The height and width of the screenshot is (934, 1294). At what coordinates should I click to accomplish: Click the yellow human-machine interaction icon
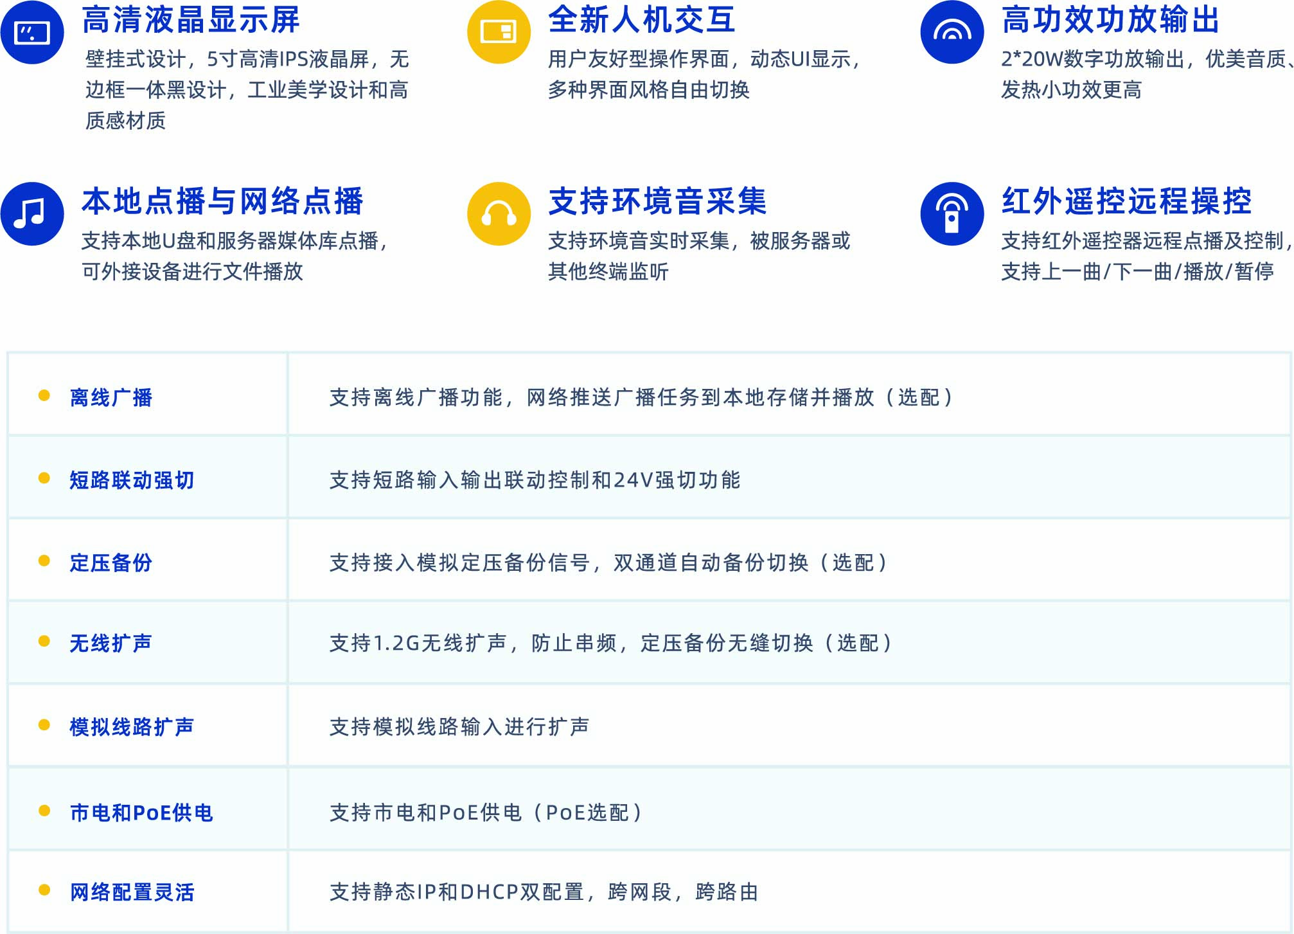click(x=499, y=32)
